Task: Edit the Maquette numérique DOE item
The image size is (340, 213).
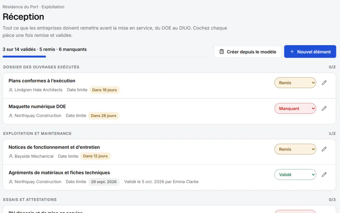Action: (324, 108)
